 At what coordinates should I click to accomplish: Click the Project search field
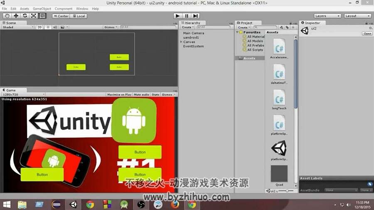266,27
